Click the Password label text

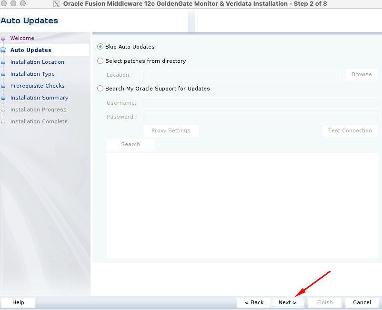(121, 117)
